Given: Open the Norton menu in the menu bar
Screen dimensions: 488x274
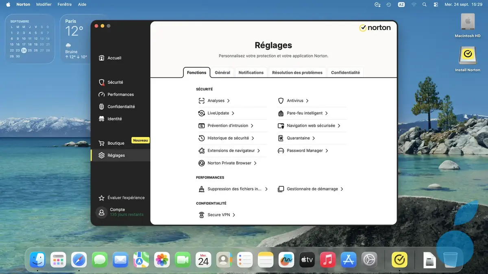Looking at the screenshot, I should (23, 4).
